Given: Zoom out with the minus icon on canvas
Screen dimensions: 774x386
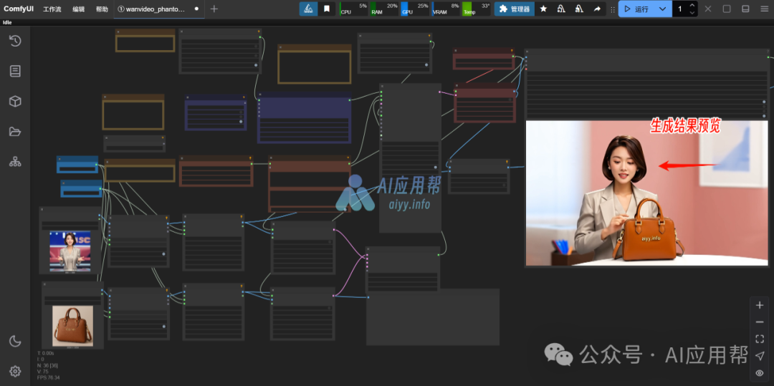Looking at the screenshot, I should 760,322.
